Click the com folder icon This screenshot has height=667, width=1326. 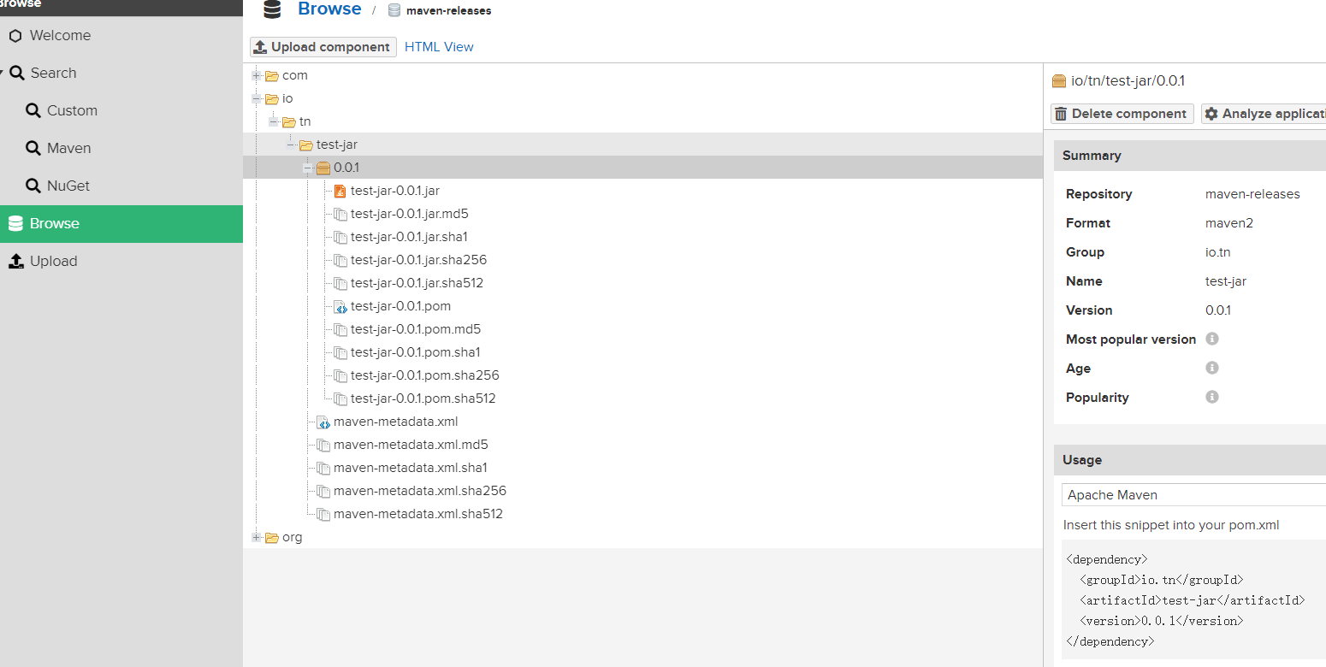[x=272, y=75]
